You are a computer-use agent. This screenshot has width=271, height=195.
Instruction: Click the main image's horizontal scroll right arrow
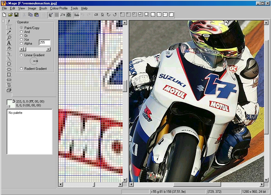[262, 184]
